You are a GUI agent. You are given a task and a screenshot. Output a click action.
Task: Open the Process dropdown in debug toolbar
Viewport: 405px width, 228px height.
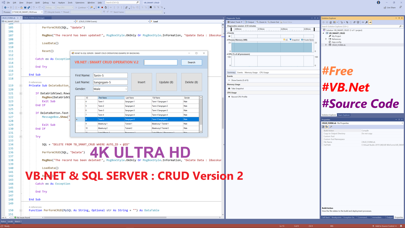click(x=27, y=12)
